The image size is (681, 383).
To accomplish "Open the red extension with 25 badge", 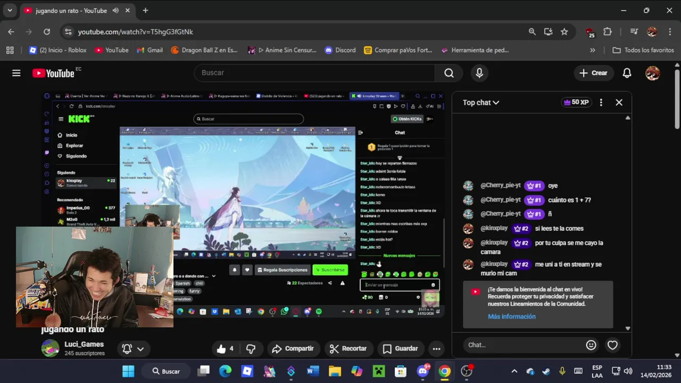I will click(590, 32).
